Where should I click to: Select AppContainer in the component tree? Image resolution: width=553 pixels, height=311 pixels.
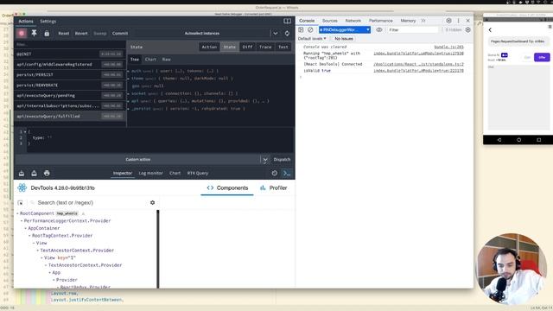point(44,228)
